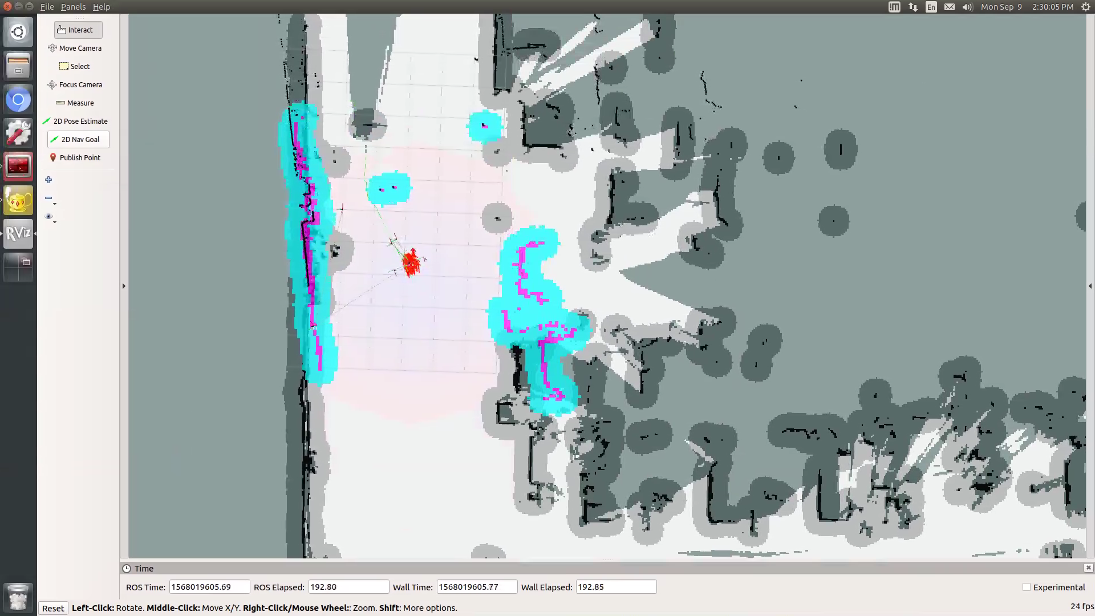Open the Help menu
The height and width of the screenshot is (616, 1095).
pos(102,6)
